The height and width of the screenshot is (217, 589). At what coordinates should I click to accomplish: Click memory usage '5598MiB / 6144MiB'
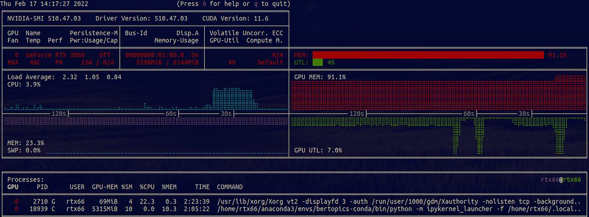(167, 63)
